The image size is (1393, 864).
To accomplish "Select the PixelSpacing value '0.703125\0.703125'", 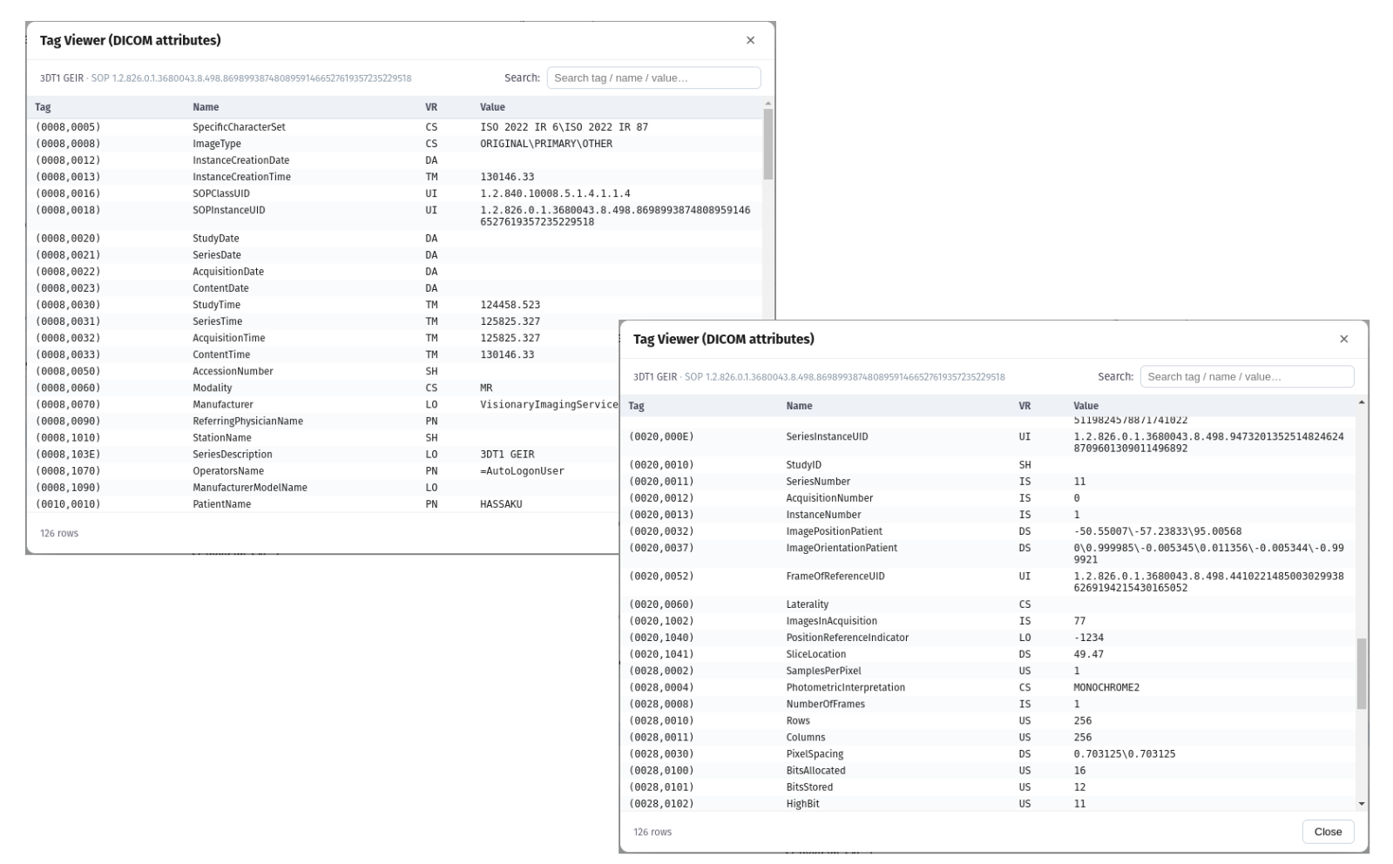I will [x=1124, y=753].
